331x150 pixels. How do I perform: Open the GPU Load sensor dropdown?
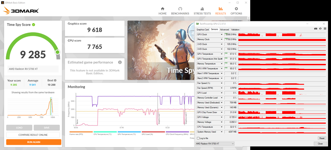tap(222, 93)
